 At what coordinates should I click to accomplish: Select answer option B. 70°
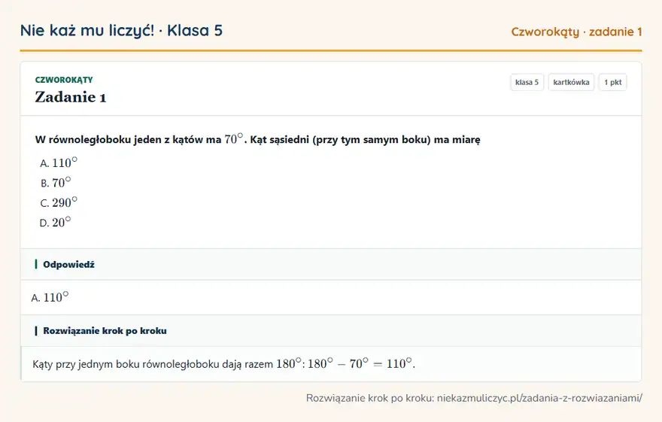tap(56, 183)
